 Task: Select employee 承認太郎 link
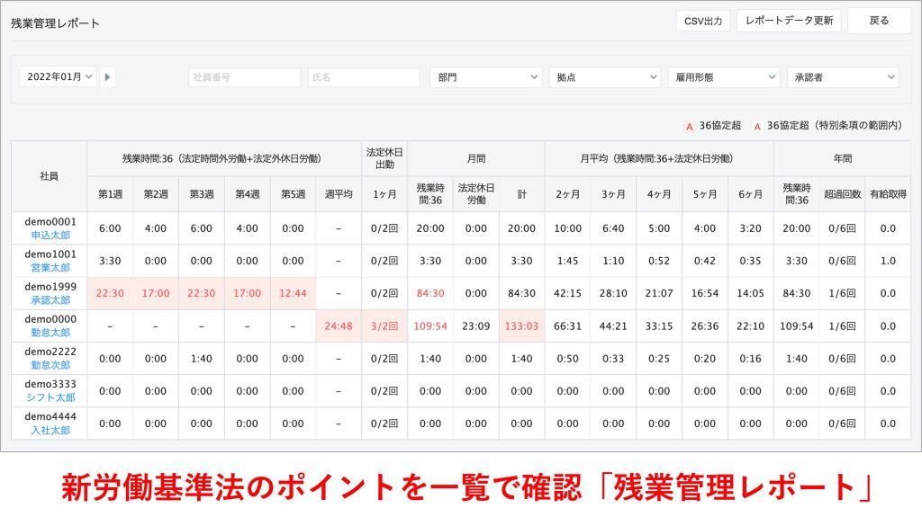point(50,300)
